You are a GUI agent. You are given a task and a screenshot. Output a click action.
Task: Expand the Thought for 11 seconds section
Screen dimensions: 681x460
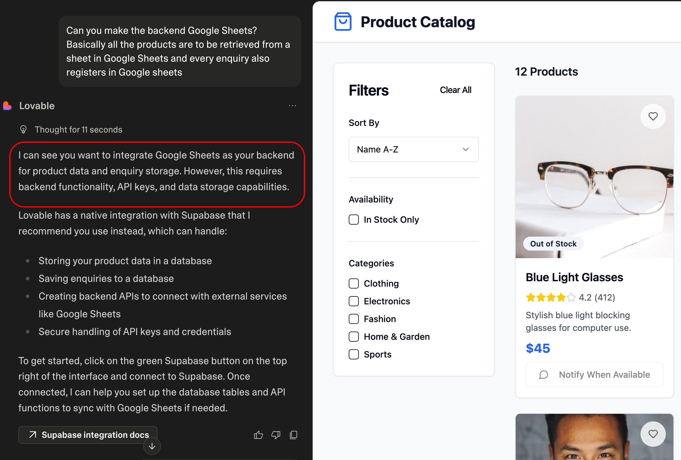[x=78, y=130]
